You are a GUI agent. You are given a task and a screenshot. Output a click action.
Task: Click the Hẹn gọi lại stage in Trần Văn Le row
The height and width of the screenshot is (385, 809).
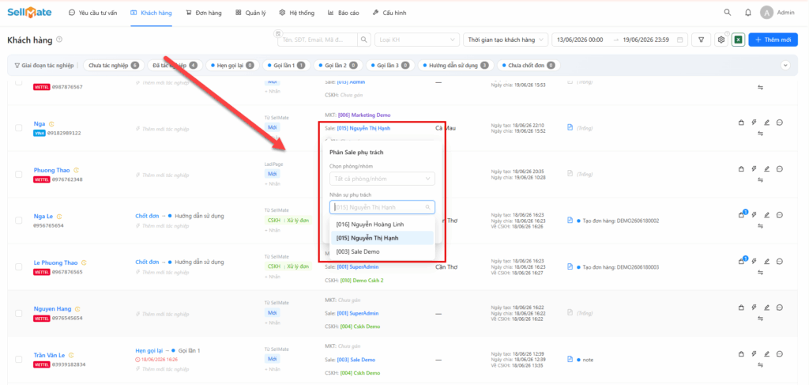(149, 350)
